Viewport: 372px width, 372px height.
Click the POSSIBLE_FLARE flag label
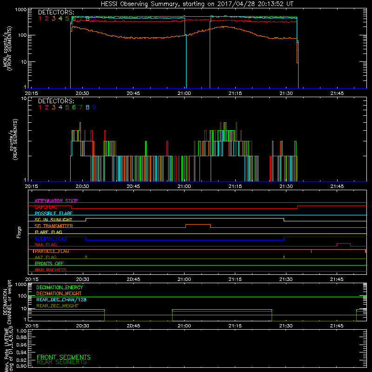click(53, 213)
